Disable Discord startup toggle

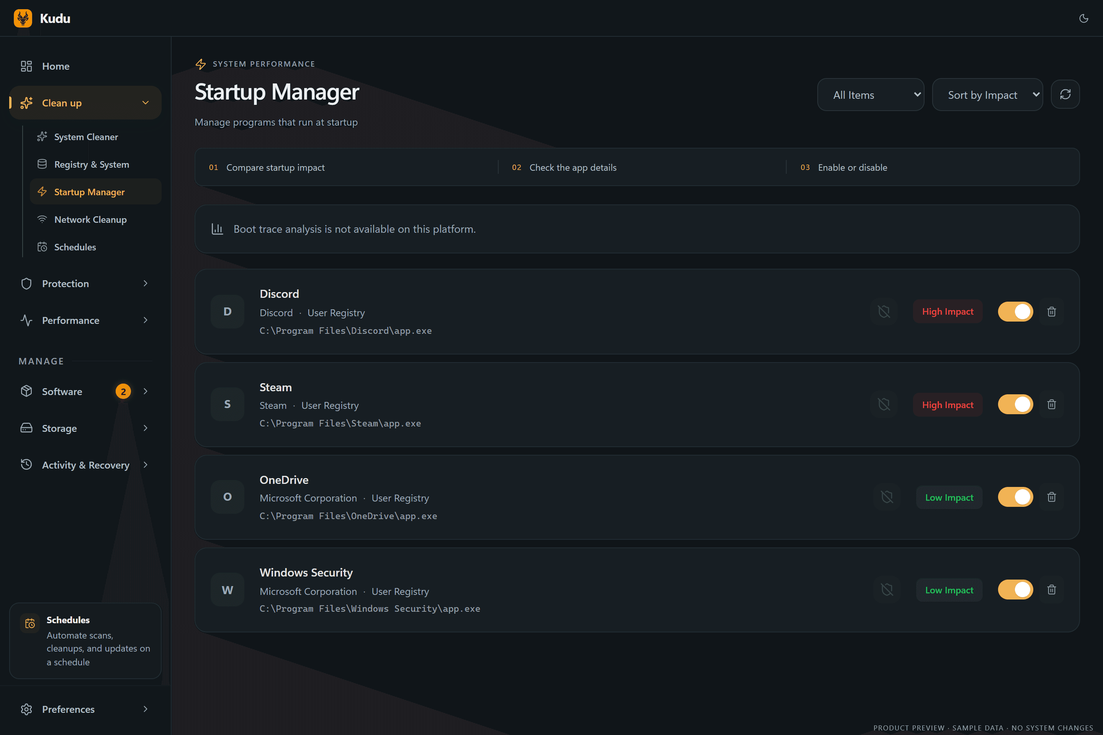1015,312
